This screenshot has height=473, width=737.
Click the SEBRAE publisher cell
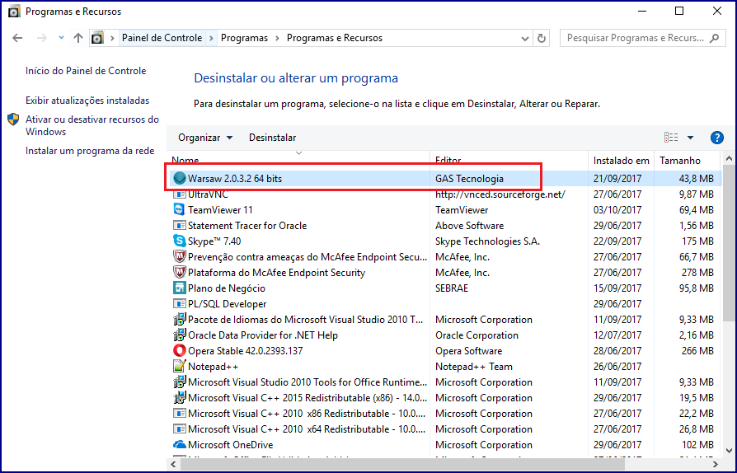pos(452,288)
